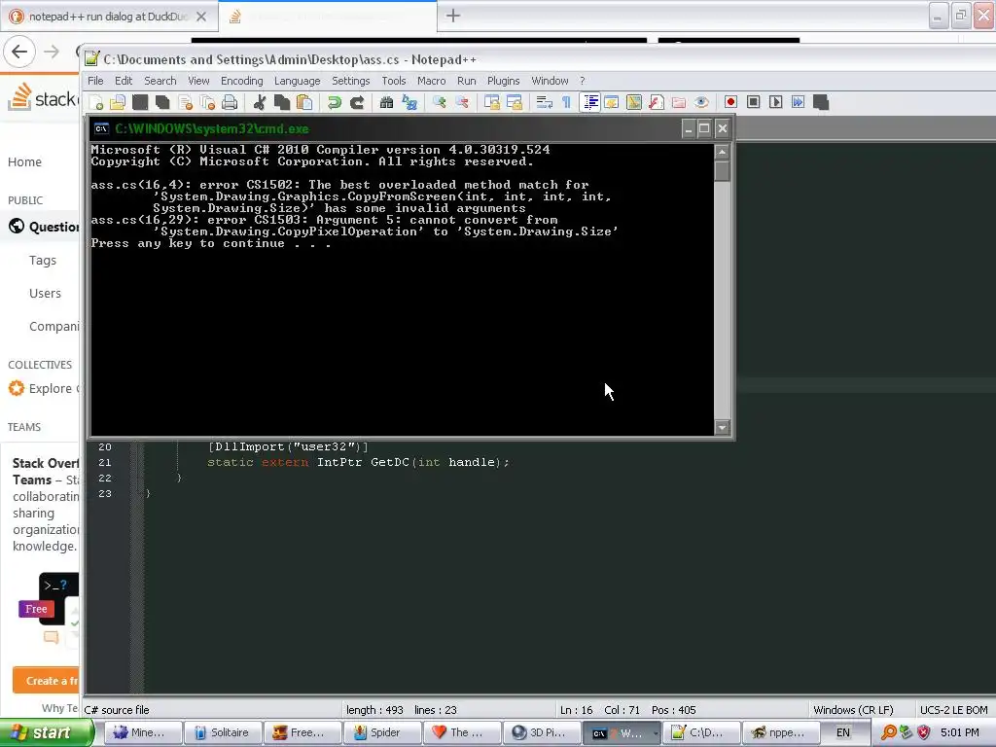Click the Synchronize vertical scrolling icon
Viewport: 996px width, 747px height.
491,102
